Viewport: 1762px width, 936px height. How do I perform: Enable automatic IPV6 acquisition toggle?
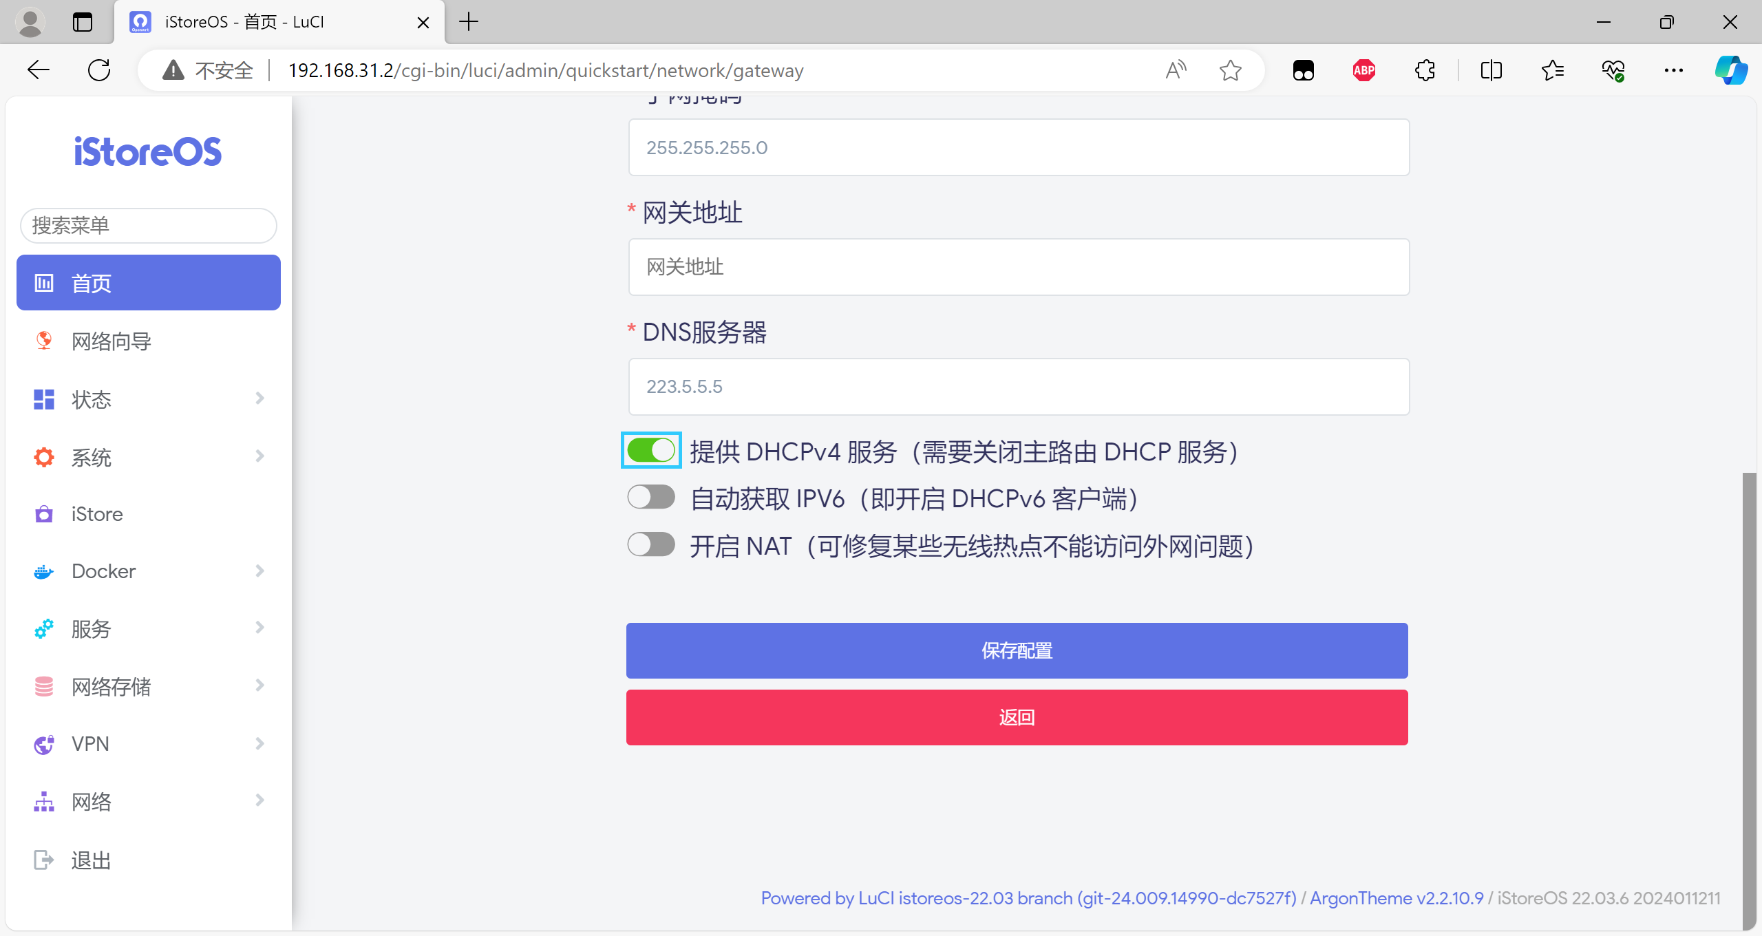651,497
